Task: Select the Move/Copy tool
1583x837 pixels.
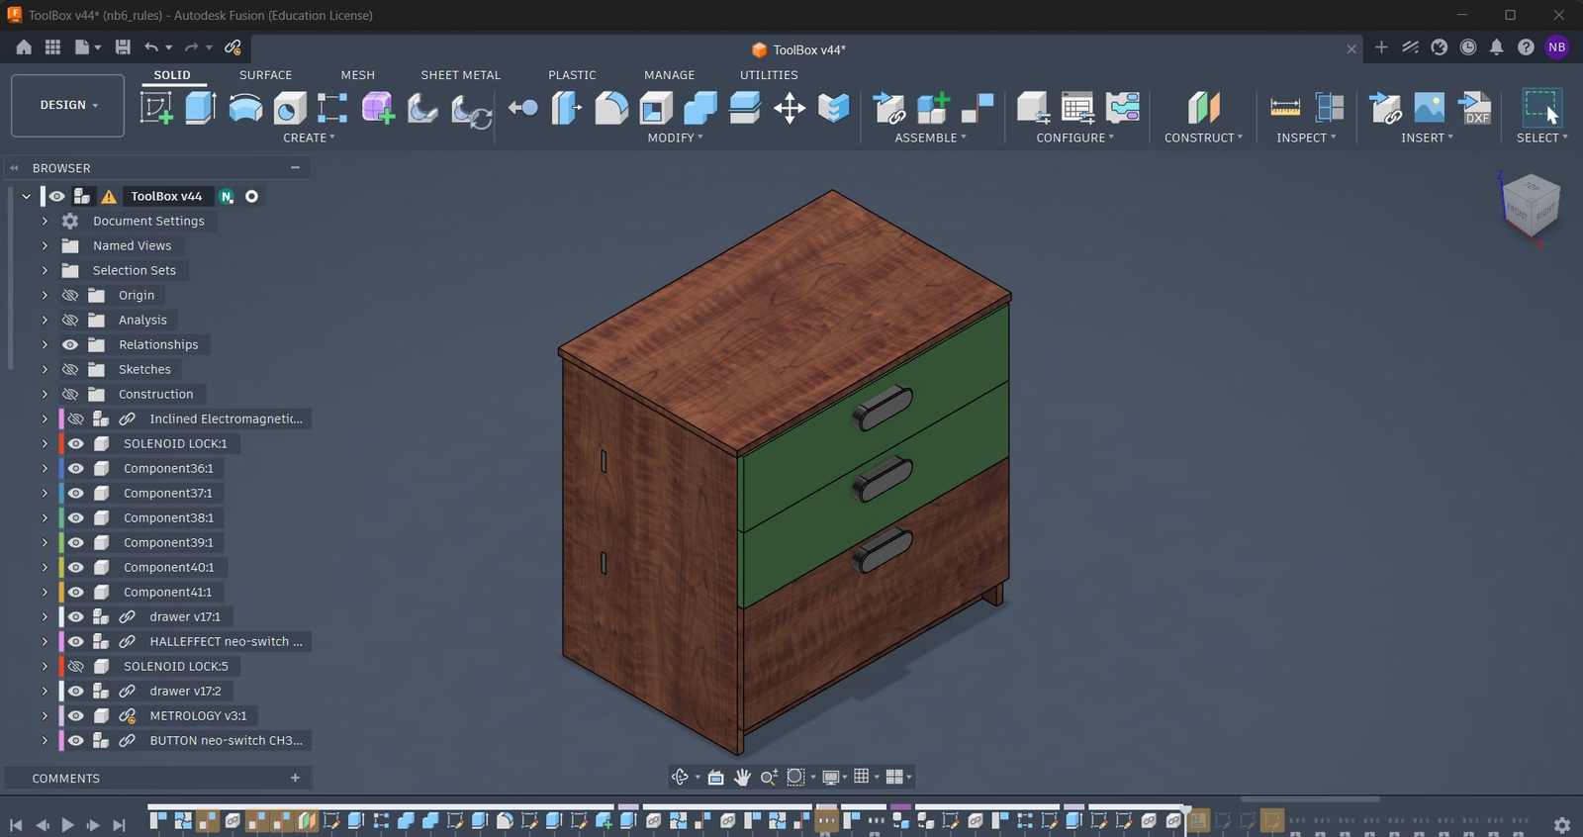Action: coord(790,108)
